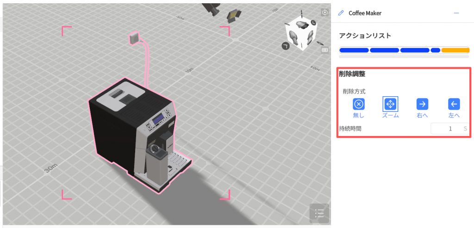The image size is (474, 228).
Task: Toggle the grid icon below the view cube
Action: pos(324,49)
